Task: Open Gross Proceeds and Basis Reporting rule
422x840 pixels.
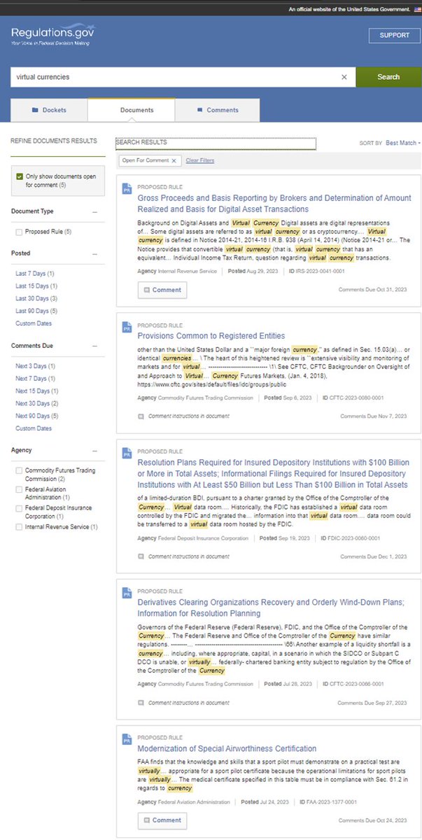Action: pyautogui.click(x=274, y=204)
